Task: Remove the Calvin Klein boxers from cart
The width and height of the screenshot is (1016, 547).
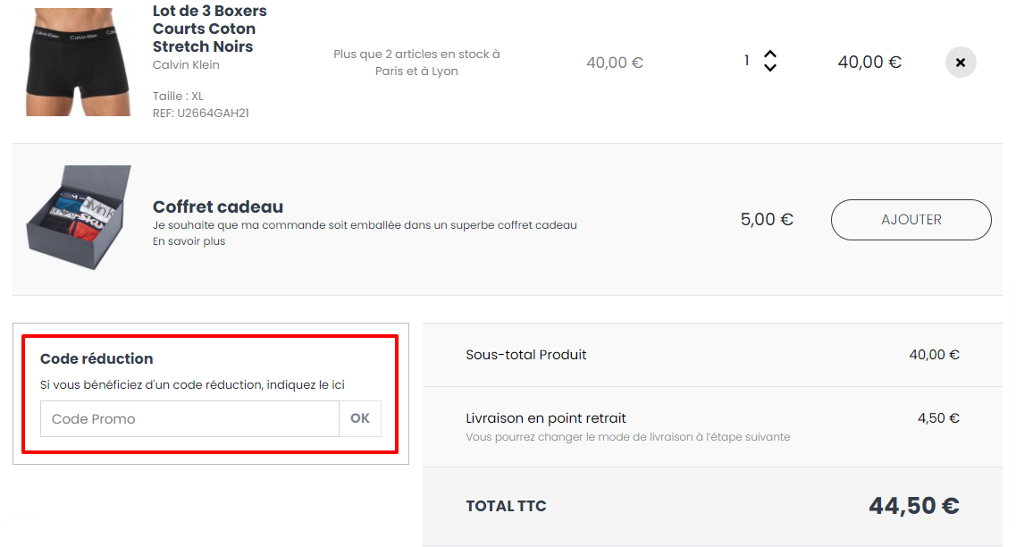Action: (x=961, y=63)
